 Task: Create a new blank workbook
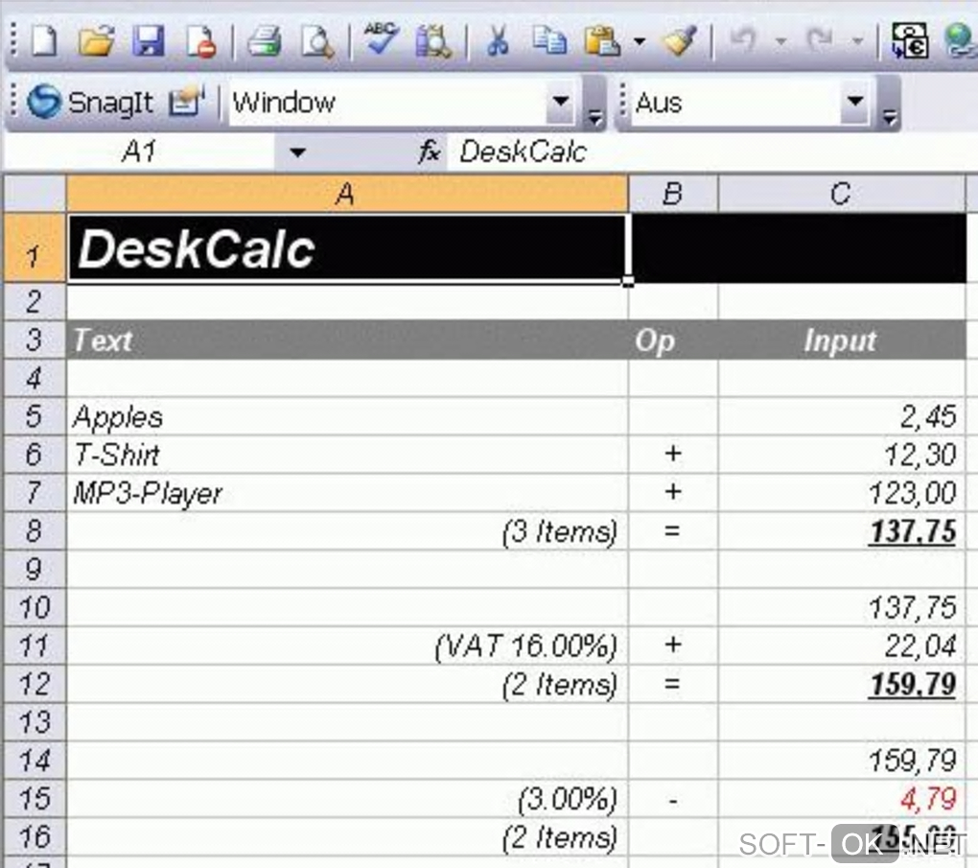pos(44,41)
